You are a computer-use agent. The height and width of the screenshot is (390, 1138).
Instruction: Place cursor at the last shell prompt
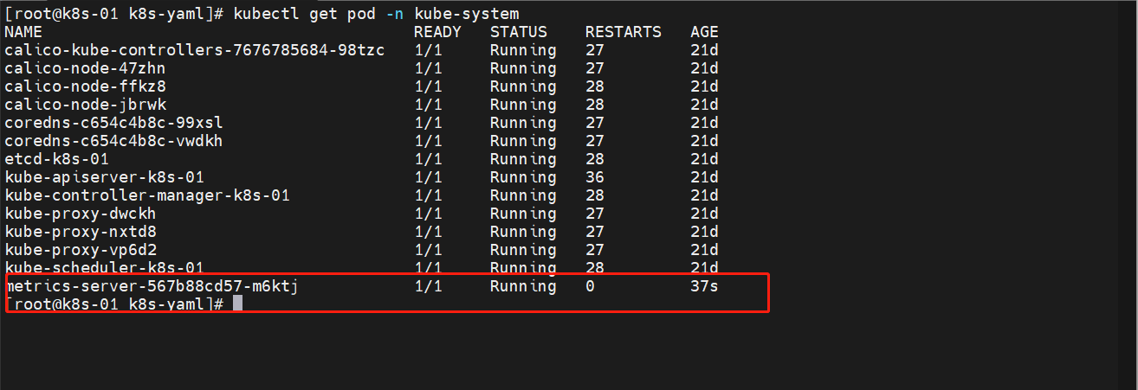(238, 304)
